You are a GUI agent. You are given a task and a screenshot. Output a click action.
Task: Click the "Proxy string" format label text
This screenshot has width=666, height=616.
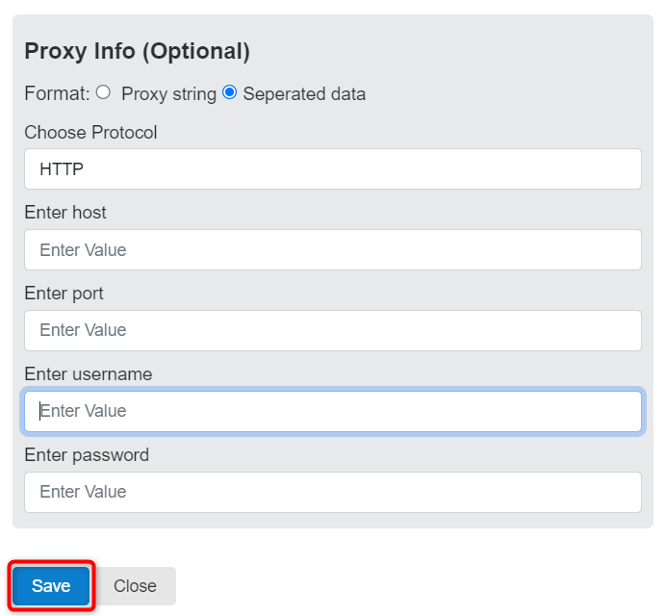[167, 94]
